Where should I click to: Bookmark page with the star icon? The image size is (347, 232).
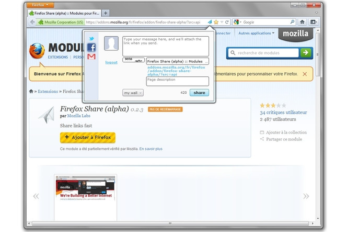tap(216, 22)
